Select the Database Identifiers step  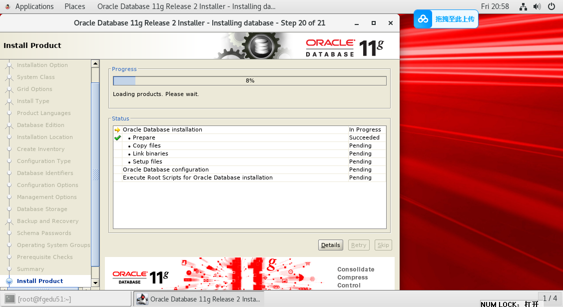click(45, 173)
